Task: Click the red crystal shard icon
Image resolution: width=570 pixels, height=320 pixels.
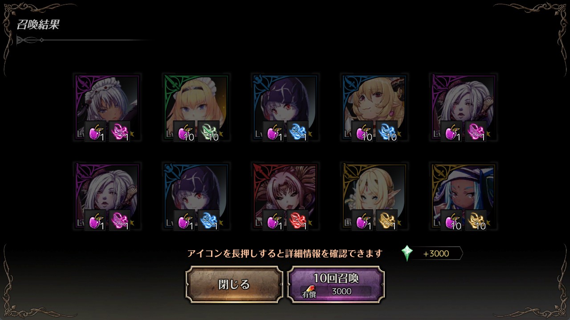Action: pyautogui.click(x=297, y=220)
